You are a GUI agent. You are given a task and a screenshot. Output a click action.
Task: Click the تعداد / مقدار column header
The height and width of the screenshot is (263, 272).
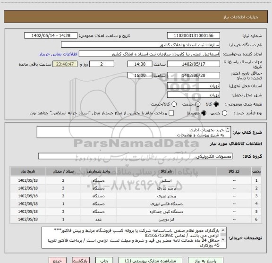coord(63,171)
